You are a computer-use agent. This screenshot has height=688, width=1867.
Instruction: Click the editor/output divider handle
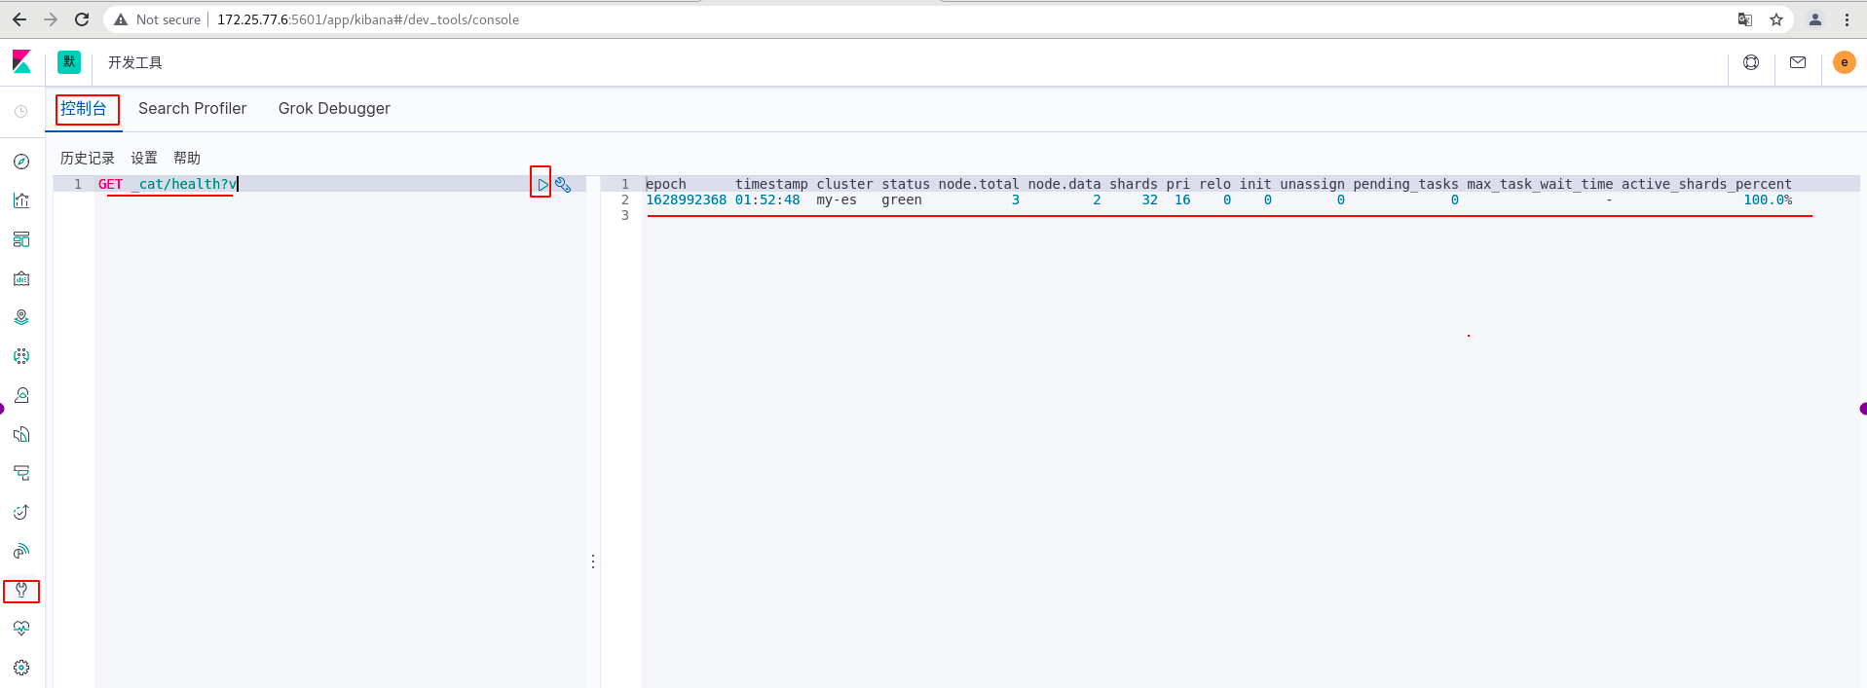click(593, 561)
